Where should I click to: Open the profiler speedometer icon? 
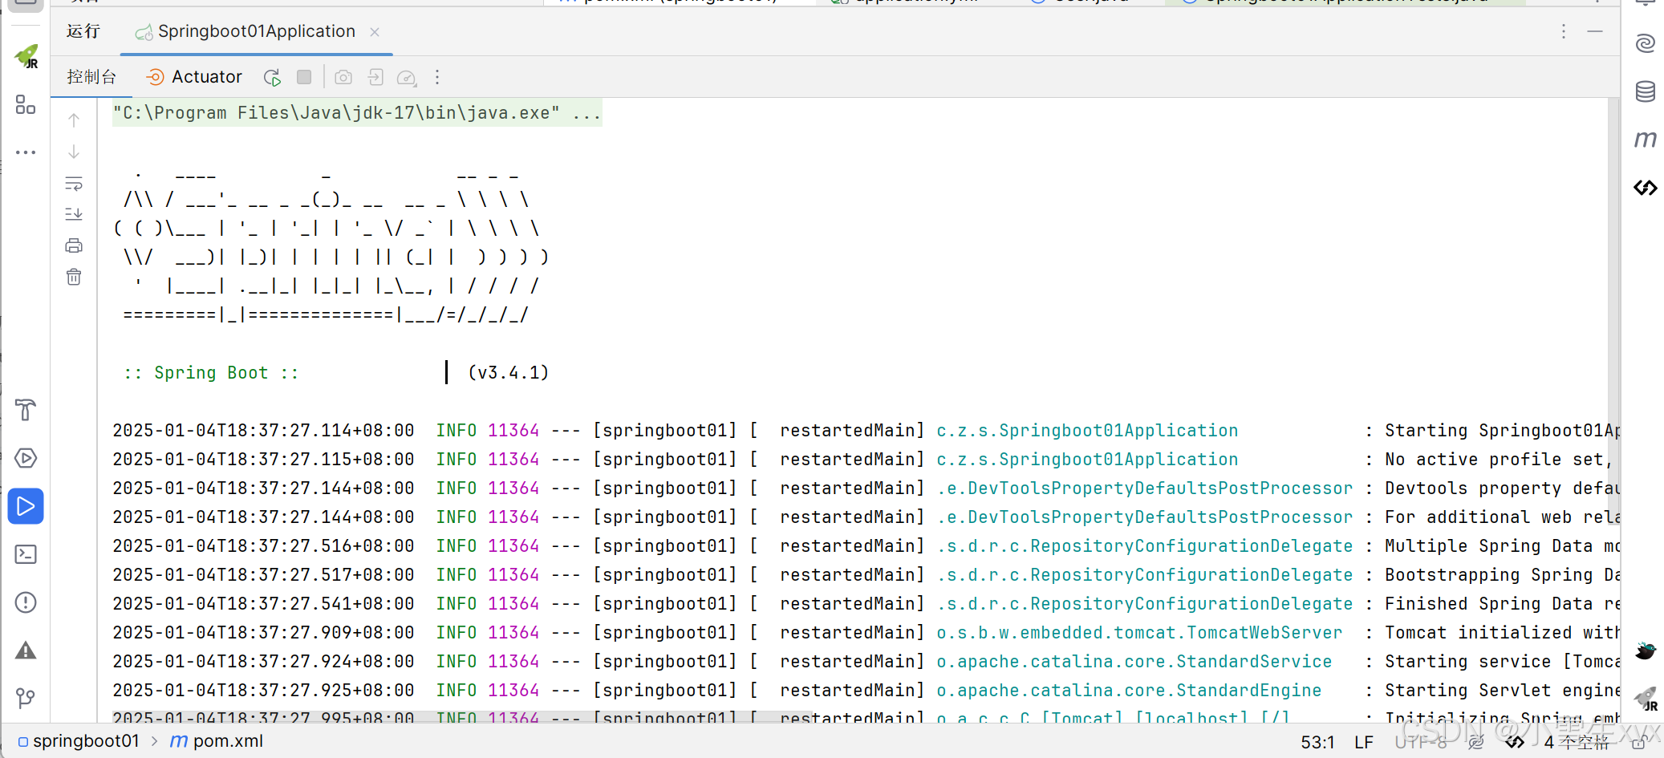coord(407,77)
